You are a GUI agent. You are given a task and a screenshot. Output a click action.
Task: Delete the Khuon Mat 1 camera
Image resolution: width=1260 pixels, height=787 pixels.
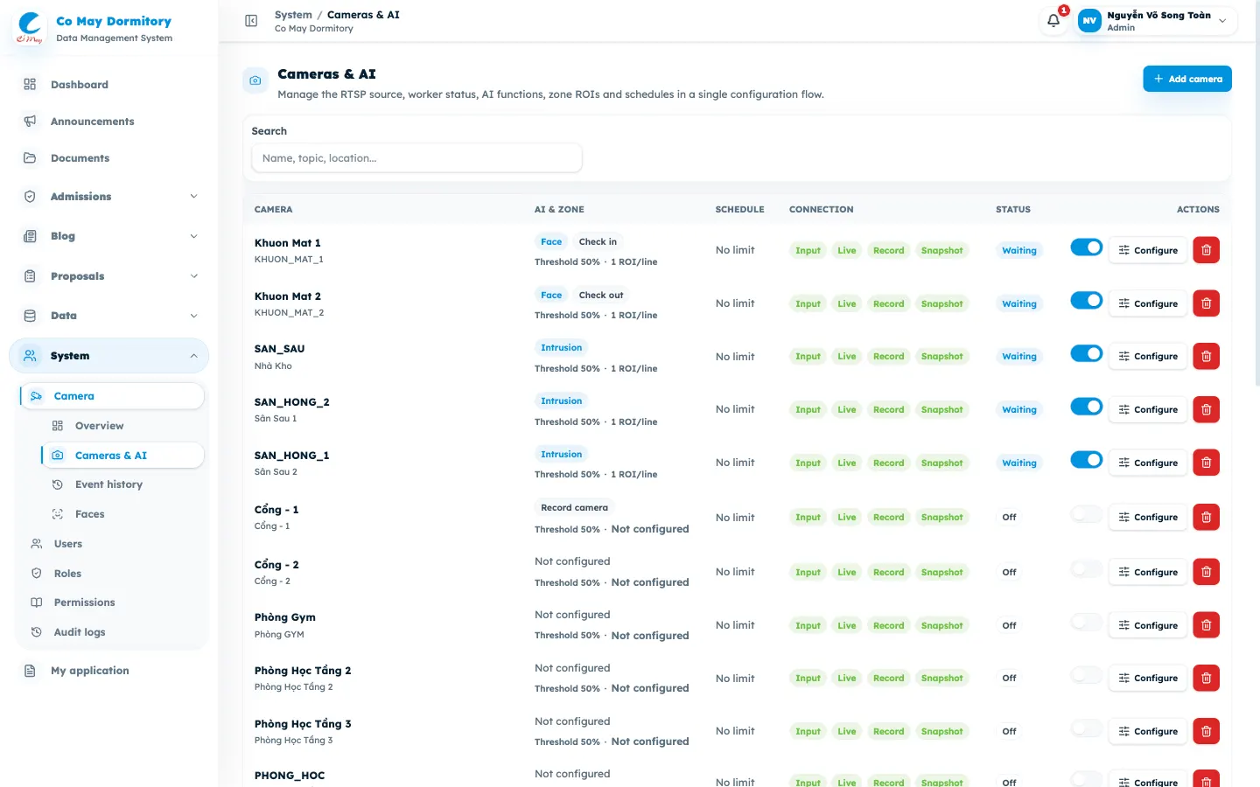click(x=1206, y=250)
